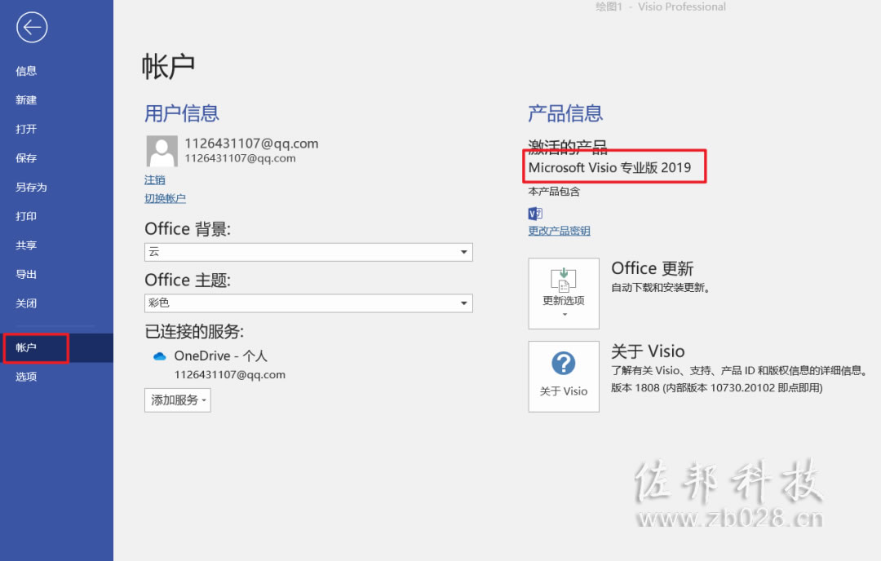Open the 更新选项 update options button
Screen dimensions: 881x561
[564, 294]
